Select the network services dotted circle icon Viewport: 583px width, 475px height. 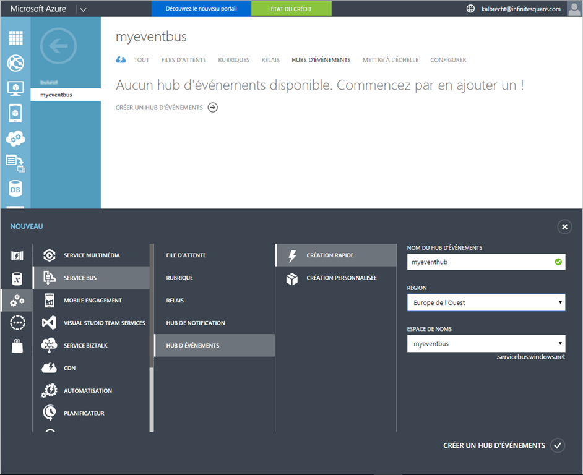point(17,323)
